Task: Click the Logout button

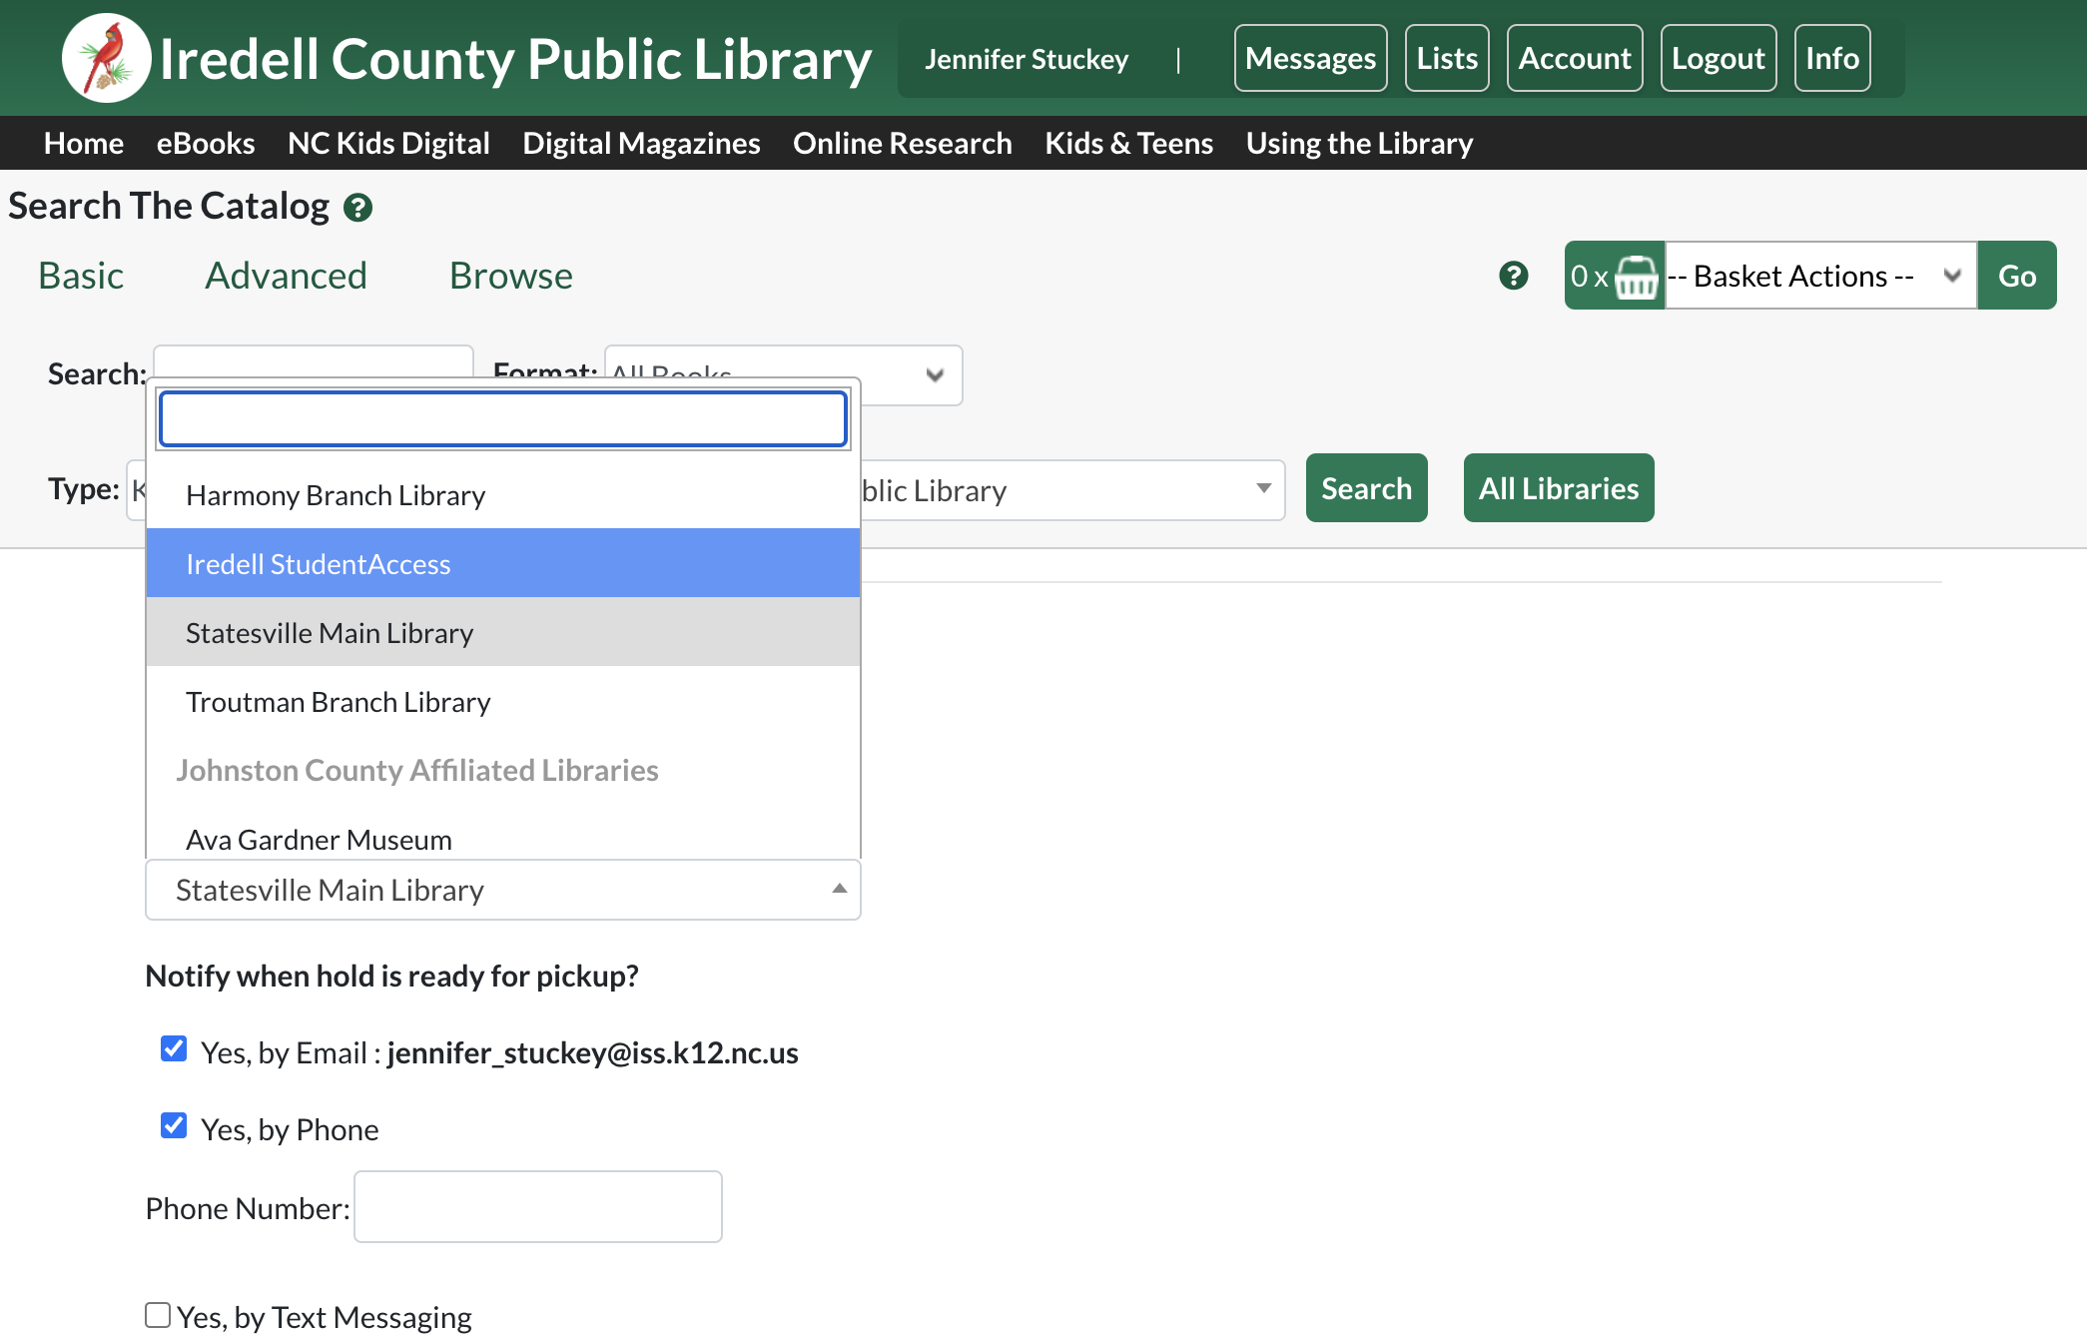Action: click(x=1719, y=58)
